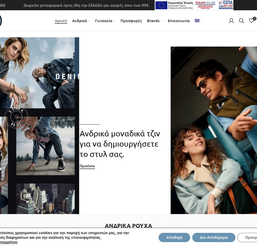Click the ΕΠΑνΕΚ 2014-2020 program logo
This screenshot has width=257, height=247.
(x=205, y=5)
